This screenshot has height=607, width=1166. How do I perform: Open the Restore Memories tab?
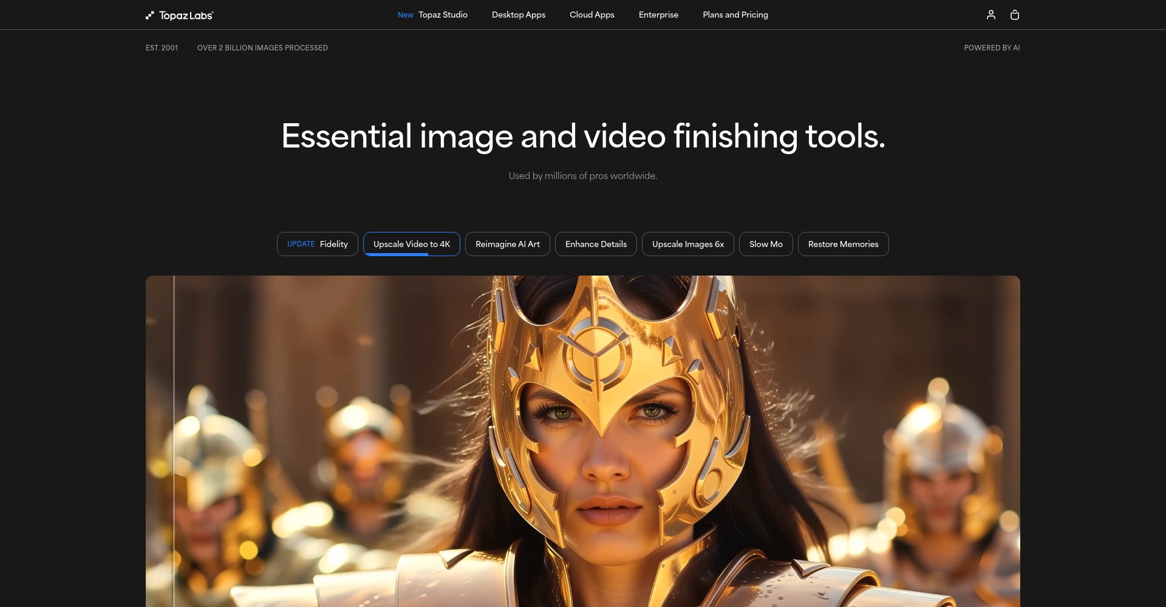click(843, 244)
